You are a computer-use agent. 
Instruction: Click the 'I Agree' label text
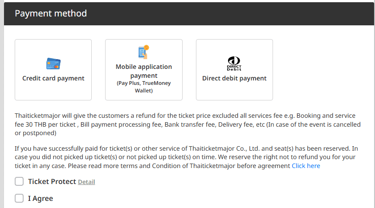tap(41, 198)
